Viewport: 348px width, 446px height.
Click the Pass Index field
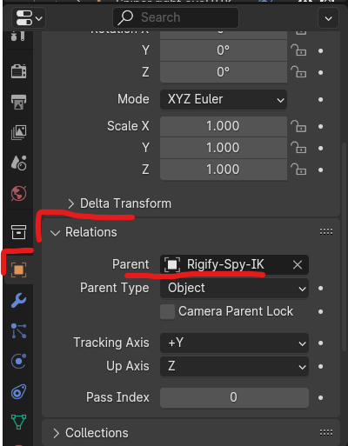coord(234,397)
